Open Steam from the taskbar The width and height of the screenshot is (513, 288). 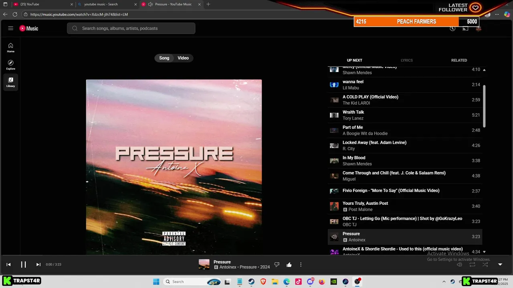pyautogui.click(x=251, y=282)
